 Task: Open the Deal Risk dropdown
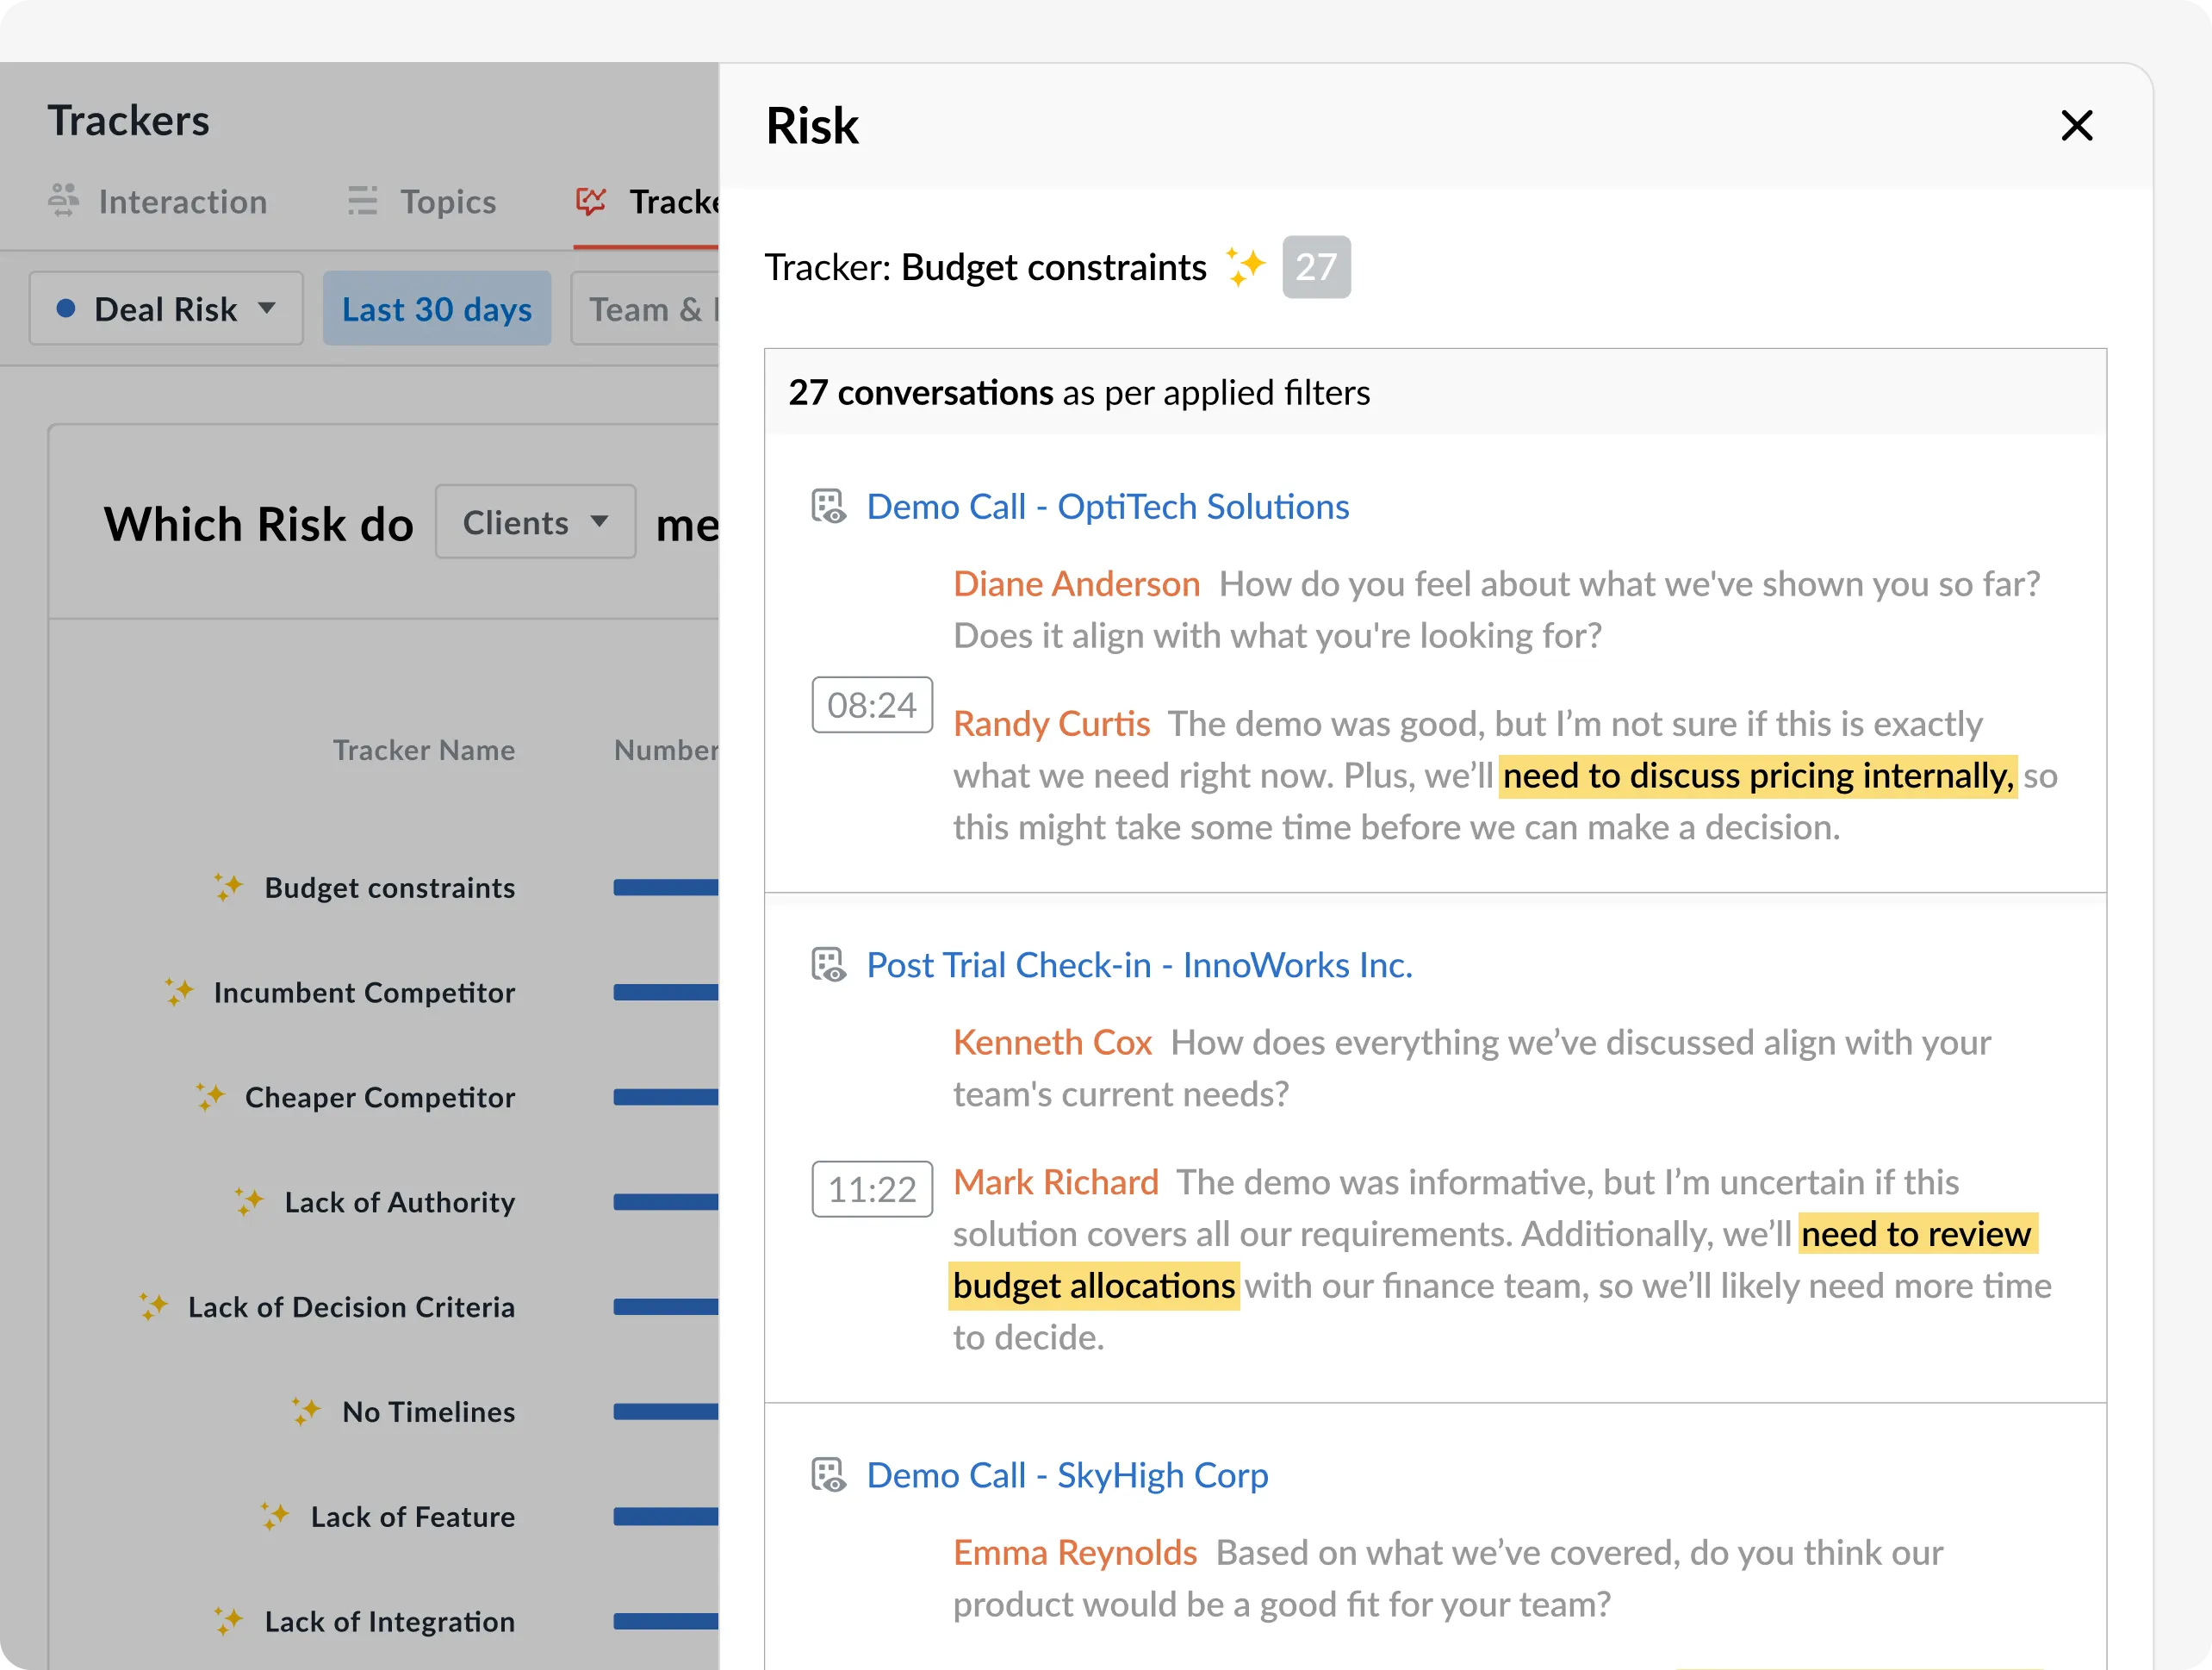click(166, 309)
